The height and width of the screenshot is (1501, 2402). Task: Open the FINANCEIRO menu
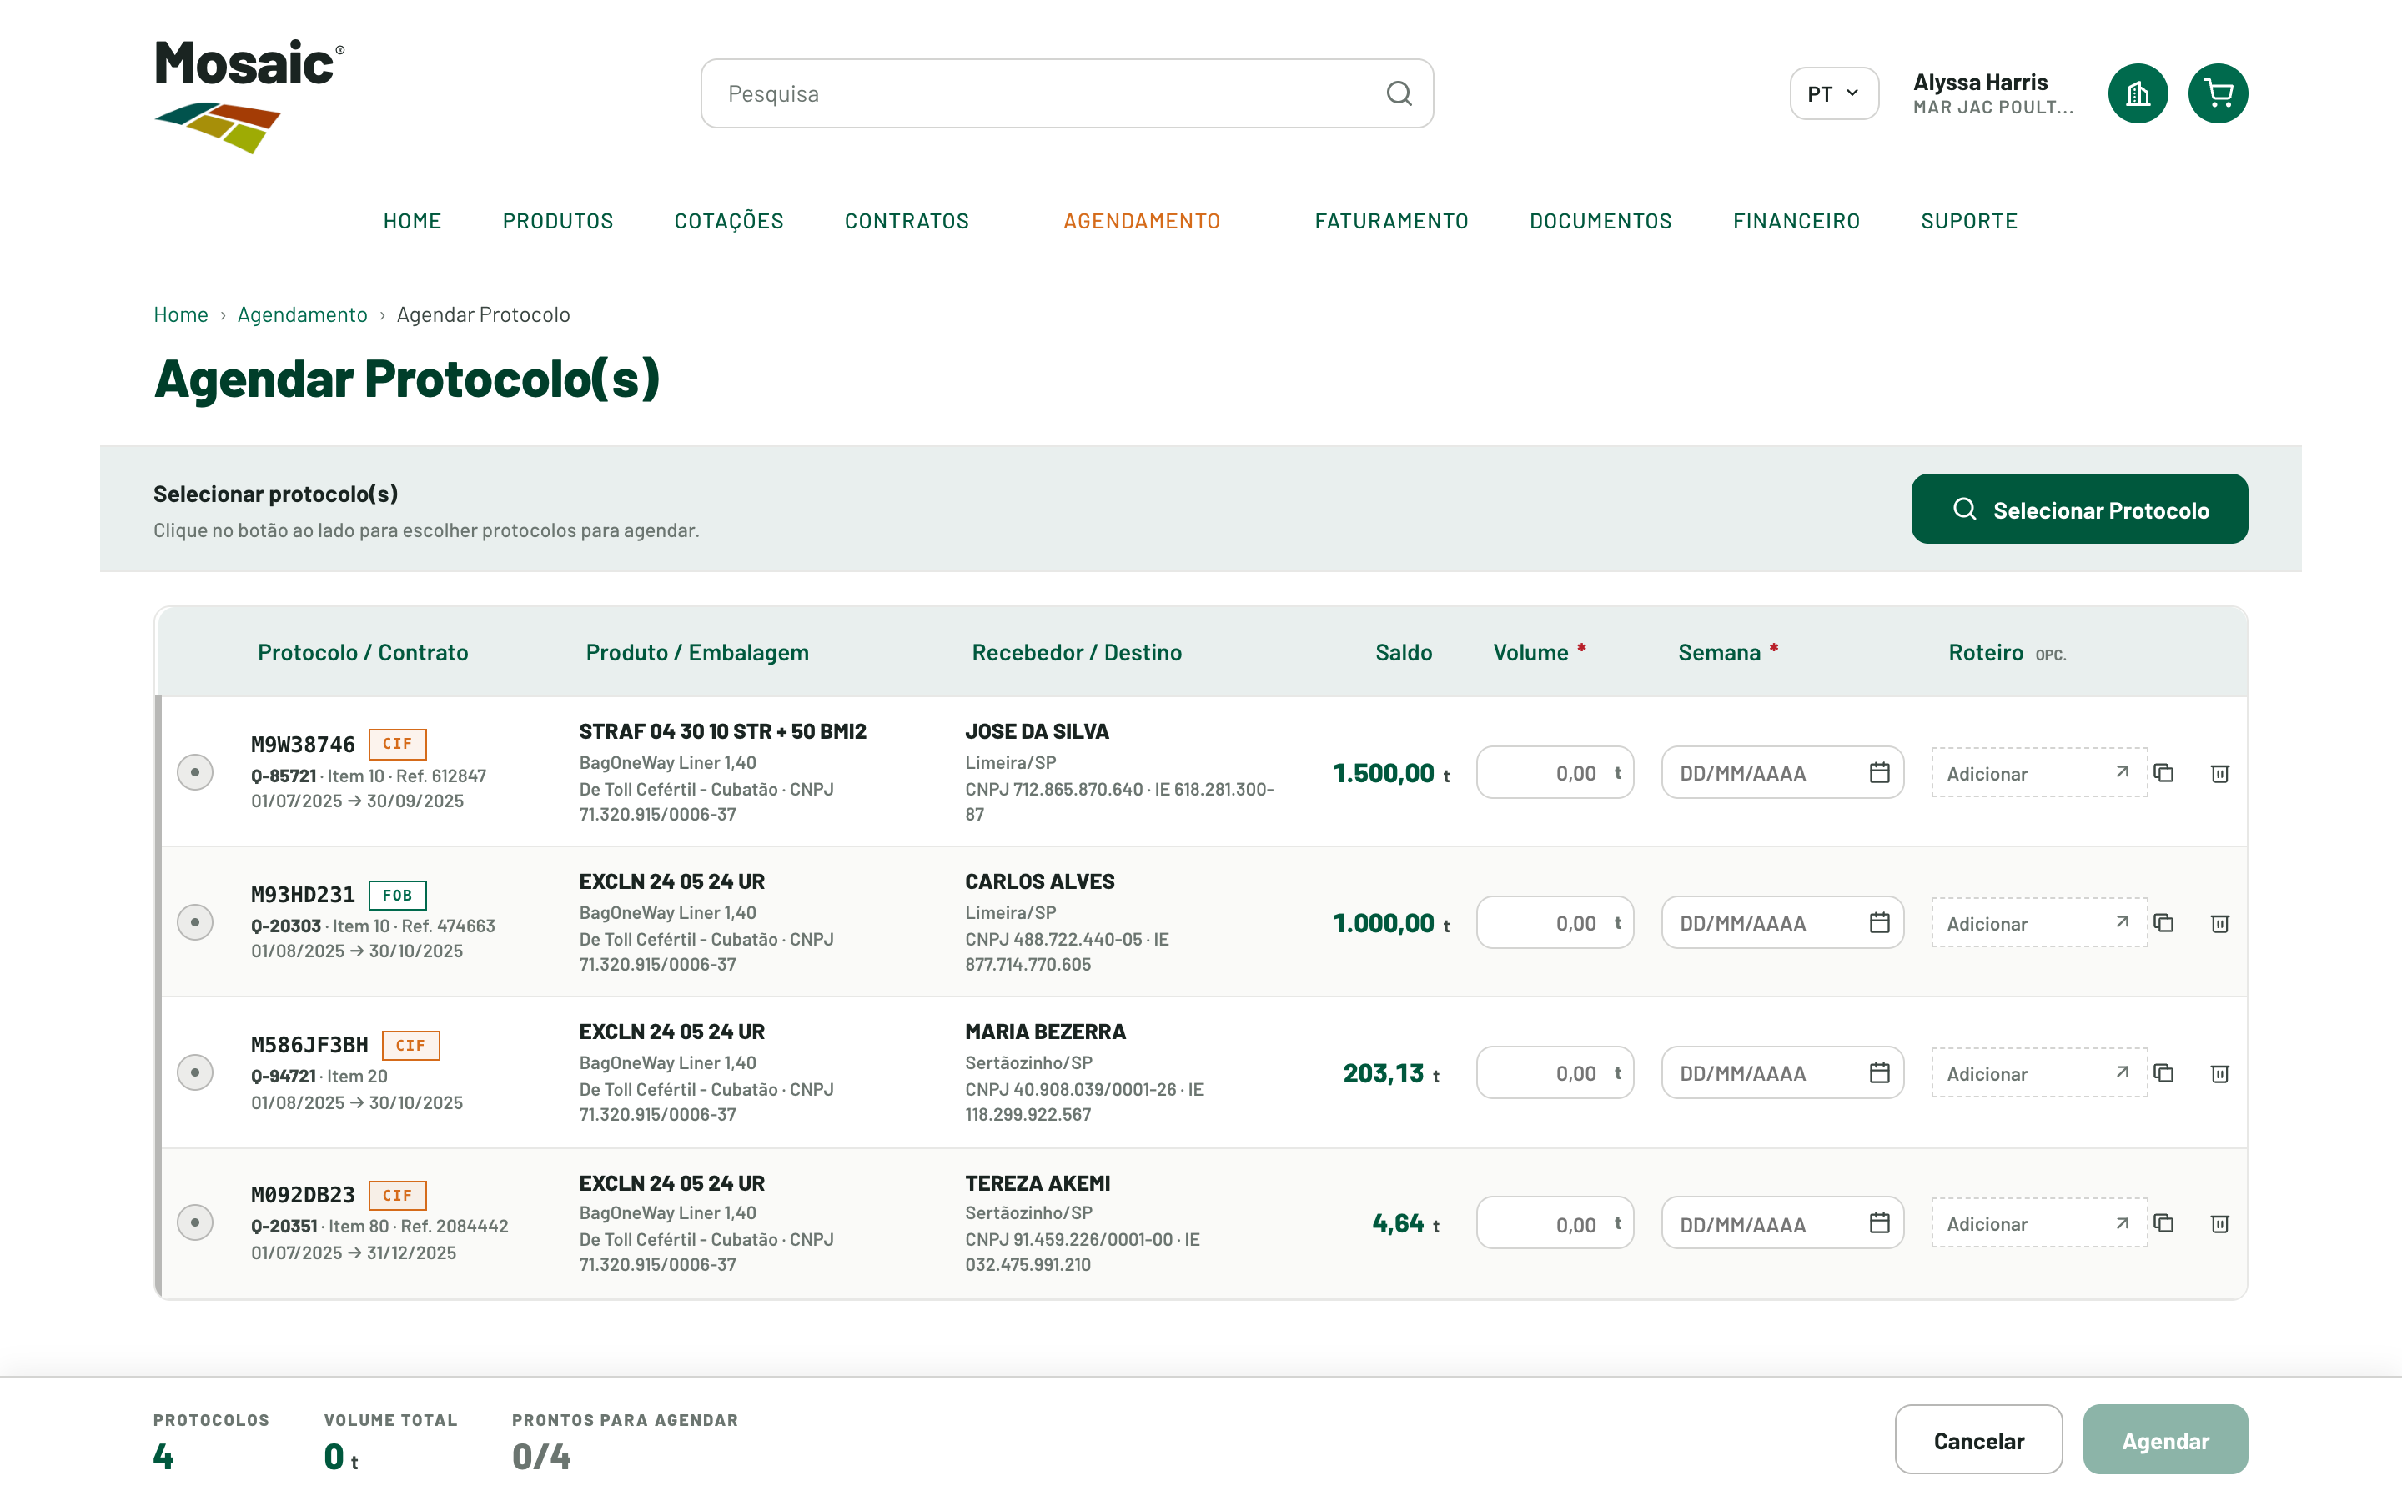coord(1796,220)
